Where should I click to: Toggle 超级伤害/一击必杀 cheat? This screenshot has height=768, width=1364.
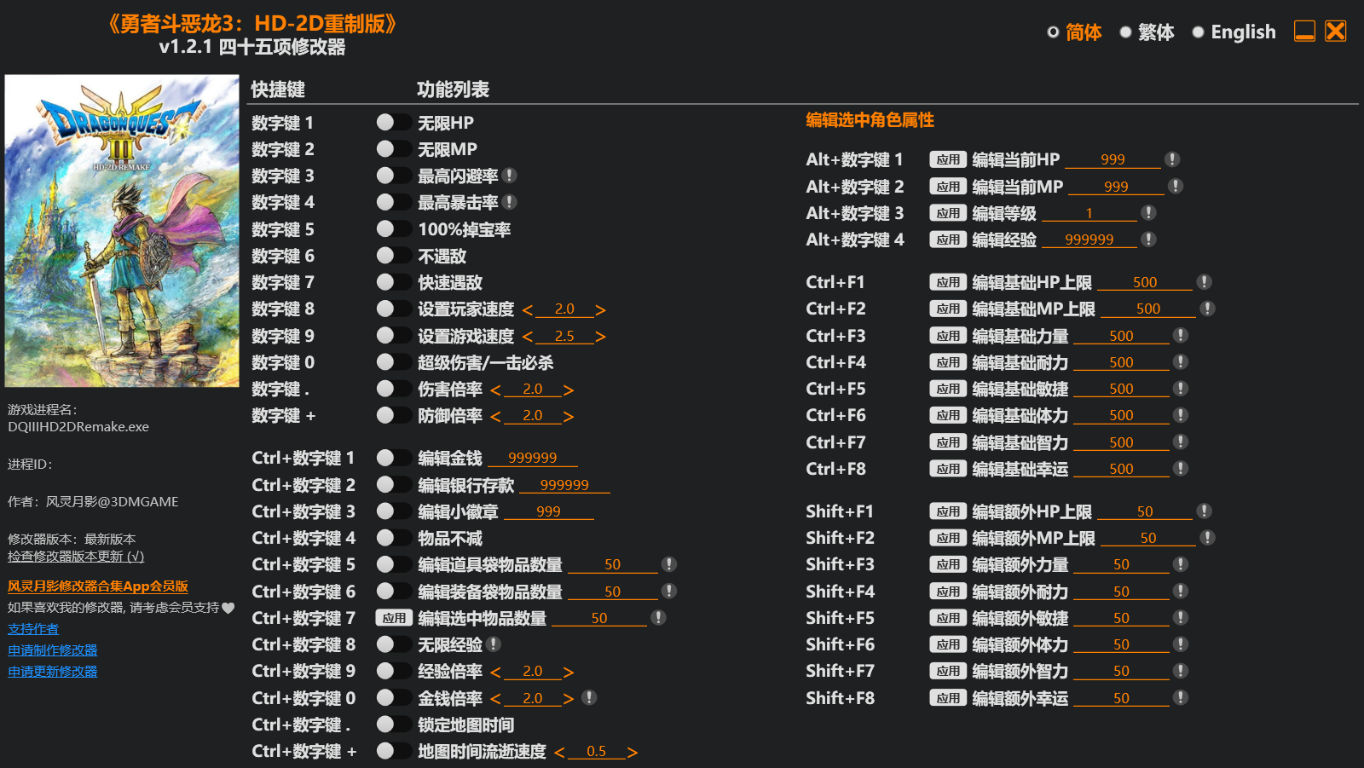tap(394, 361)
